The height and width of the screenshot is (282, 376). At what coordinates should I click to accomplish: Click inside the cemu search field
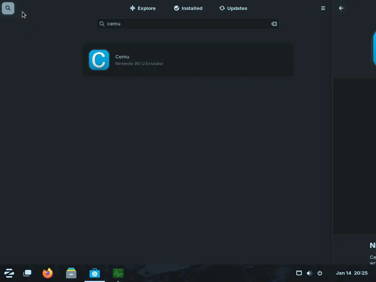(x=188, y=24)
